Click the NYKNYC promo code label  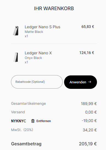click(18, 121)
